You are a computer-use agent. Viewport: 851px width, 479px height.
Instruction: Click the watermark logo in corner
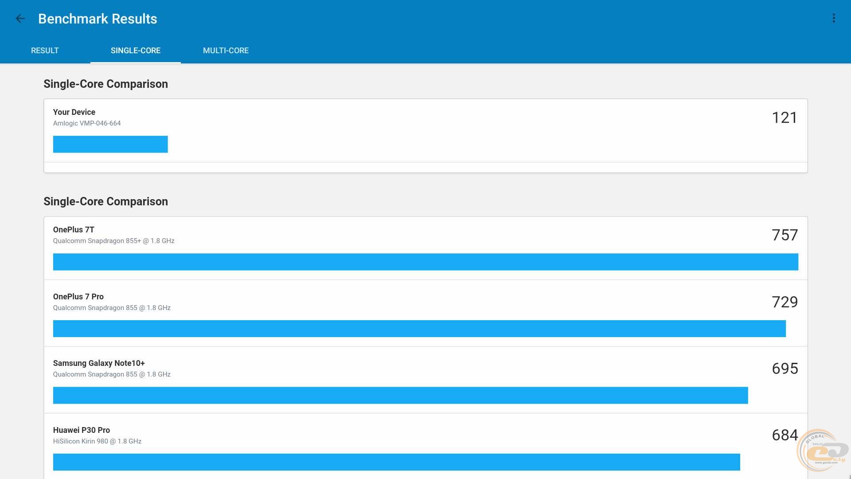click(x=823, y=452)
